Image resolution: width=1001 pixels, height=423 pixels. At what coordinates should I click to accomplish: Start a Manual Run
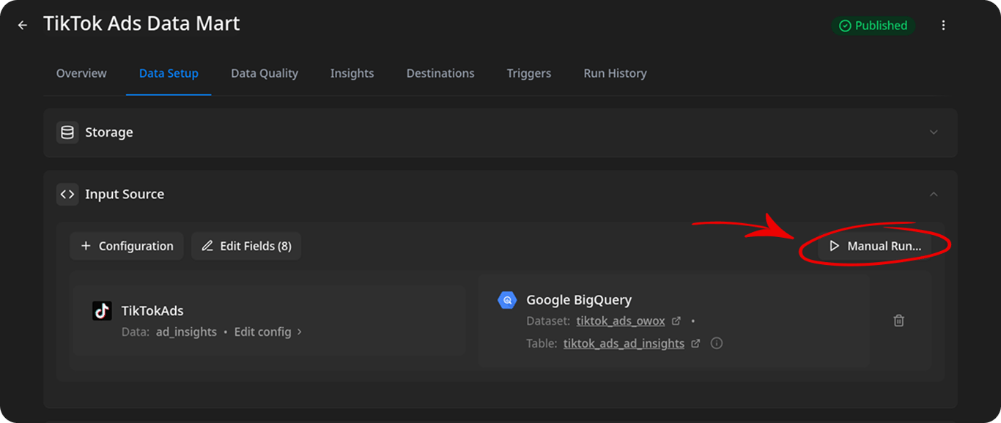coord(875,246)
